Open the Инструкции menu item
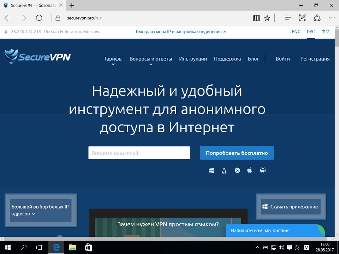 pyautogui.click(x=193, y=59)
